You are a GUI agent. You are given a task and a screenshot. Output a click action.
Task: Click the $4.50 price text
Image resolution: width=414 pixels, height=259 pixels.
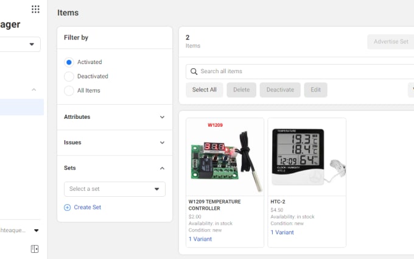coord(276,210)
